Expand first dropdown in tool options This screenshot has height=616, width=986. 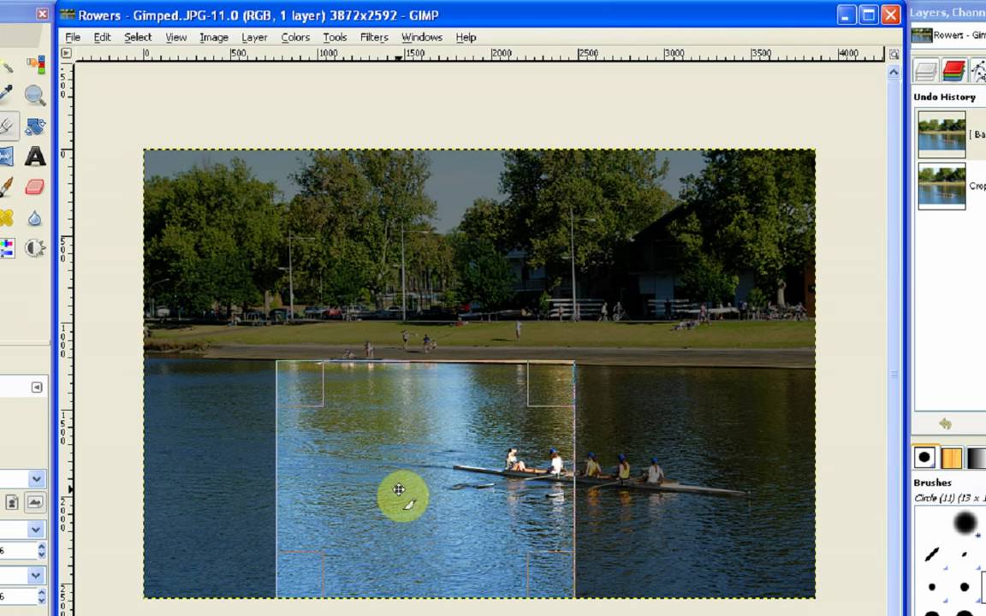(x=37, y=479)
